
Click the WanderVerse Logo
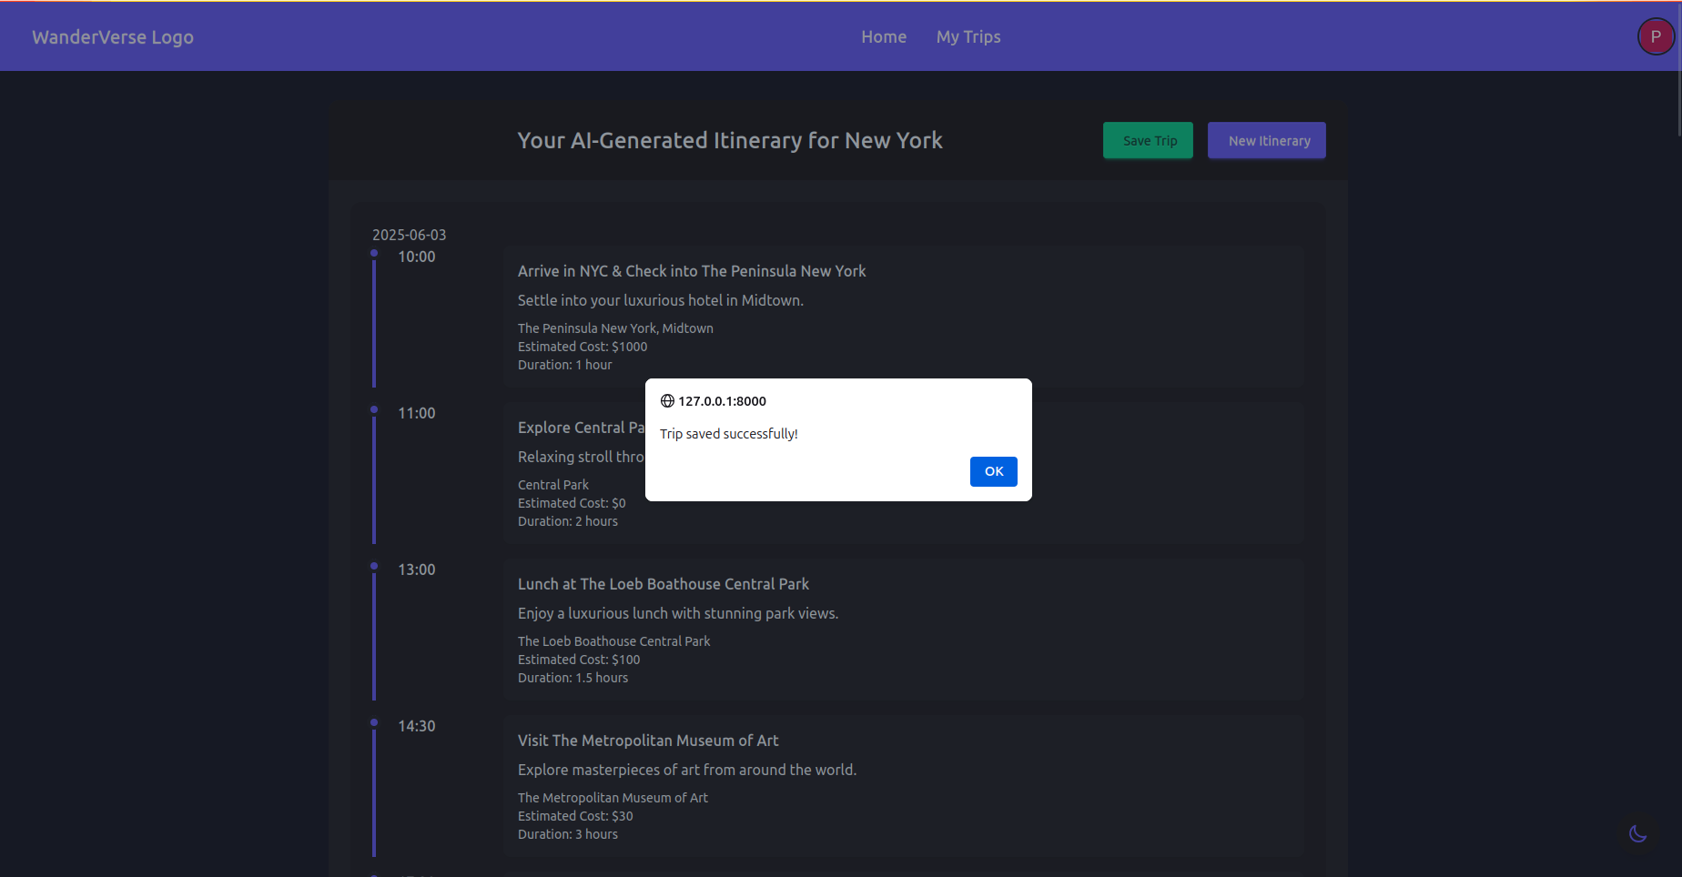113,37
